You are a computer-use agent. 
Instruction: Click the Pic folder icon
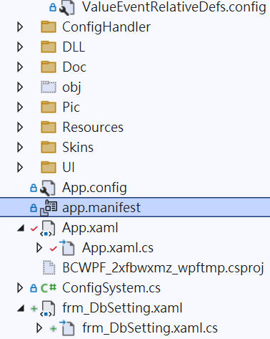(x=49, y=107)
